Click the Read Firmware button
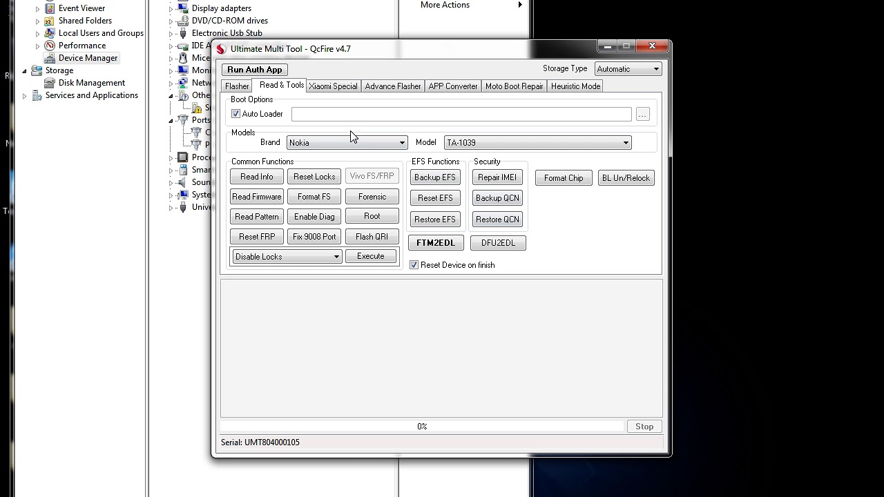This screenshot has width=884, height=497. [x=257, y=197]
